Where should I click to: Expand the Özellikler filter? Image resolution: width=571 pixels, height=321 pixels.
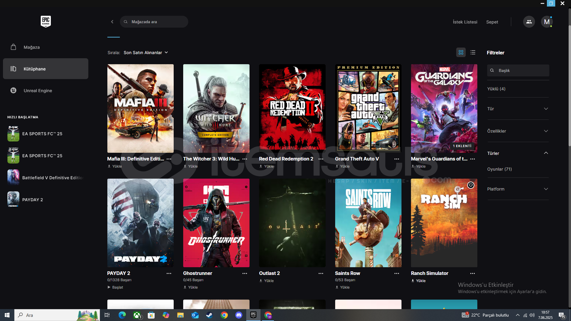(x=518, y=131)
